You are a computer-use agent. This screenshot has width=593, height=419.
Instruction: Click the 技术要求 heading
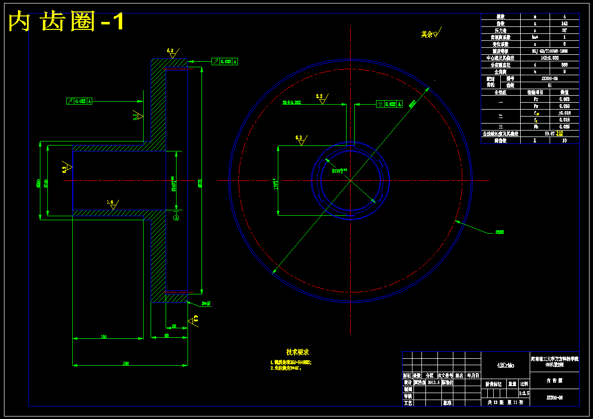coord(297,352)
